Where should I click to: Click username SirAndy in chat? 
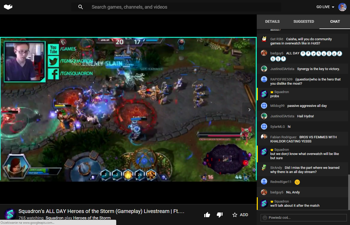(276, 168)
